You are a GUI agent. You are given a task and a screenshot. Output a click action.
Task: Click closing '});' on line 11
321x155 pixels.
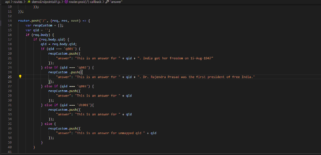[21, 11]
